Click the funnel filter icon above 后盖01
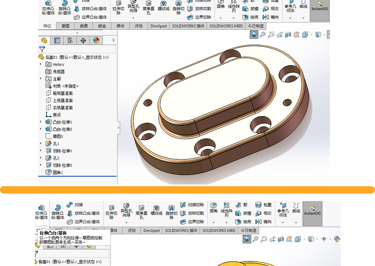 coord(42,49)
